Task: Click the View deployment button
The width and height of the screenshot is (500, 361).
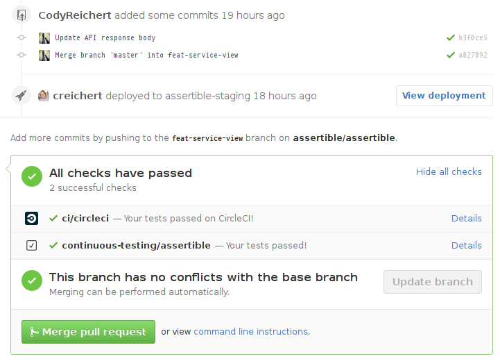Action: point(444,96)
